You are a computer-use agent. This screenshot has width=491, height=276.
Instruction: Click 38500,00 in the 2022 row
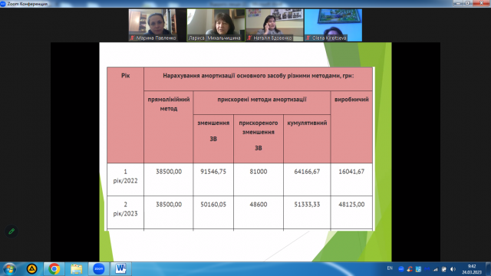point(169,172)
